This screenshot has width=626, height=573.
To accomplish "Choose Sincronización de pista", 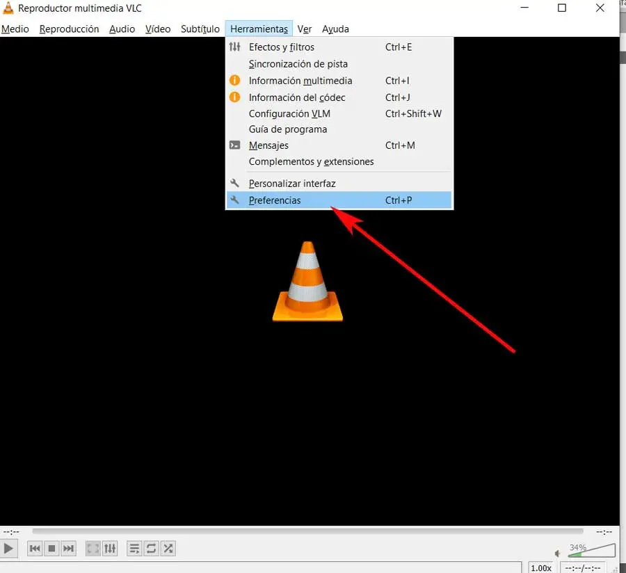I will point(339,64).
